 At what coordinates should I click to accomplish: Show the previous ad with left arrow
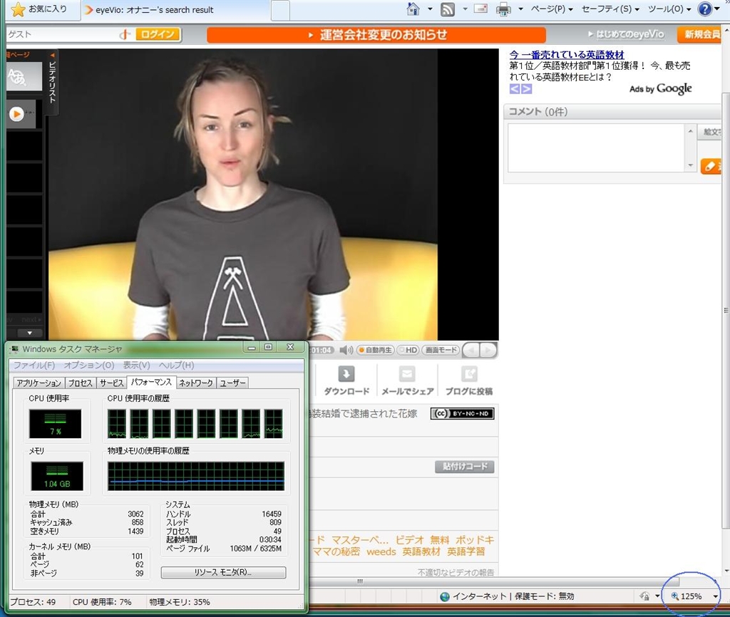(x=515, y=89)
